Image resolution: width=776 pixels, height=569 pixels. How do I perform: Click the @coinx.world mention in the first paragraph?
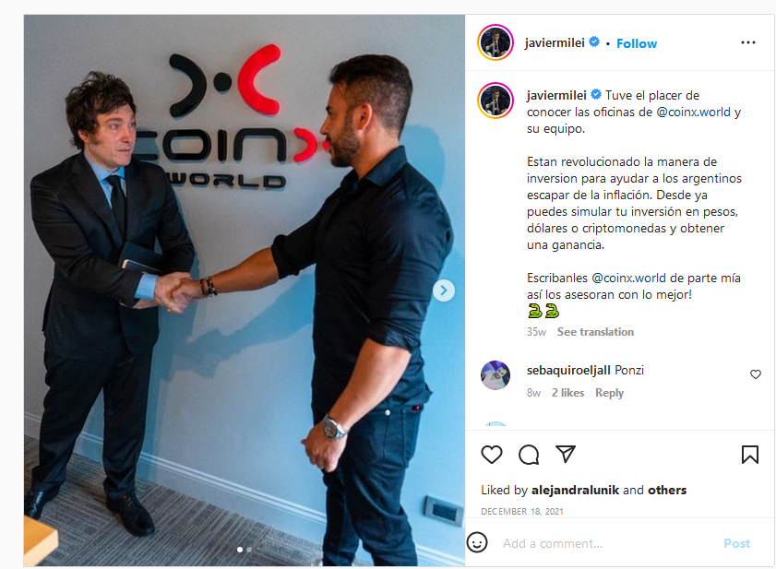(693, 112)
